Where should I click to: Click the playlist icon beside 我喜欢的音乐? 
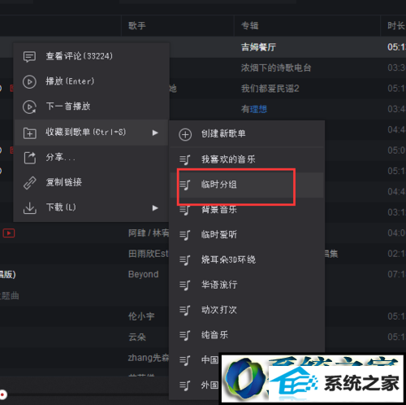click(185, 159)
